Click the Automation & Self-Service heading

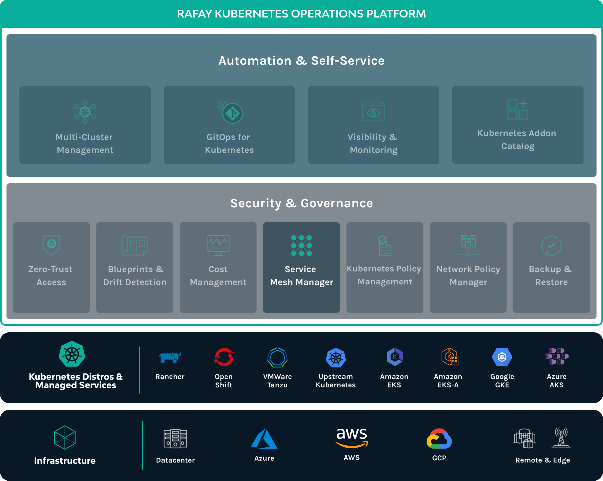click(x=301, y=61)
